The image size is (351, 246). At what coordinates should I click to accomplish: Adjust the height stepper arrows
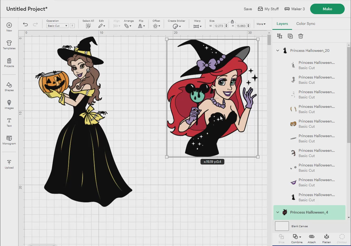click(248, 26)
